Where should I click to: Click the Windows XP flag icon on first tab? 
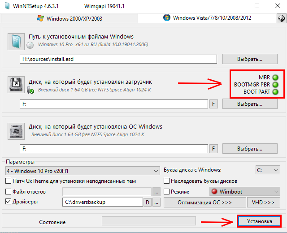click(40, 18)
